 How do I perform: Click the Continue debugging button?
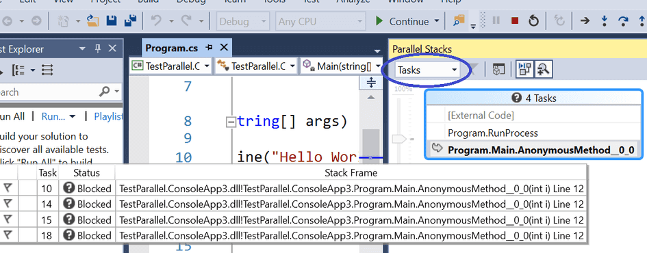[408, 21]
